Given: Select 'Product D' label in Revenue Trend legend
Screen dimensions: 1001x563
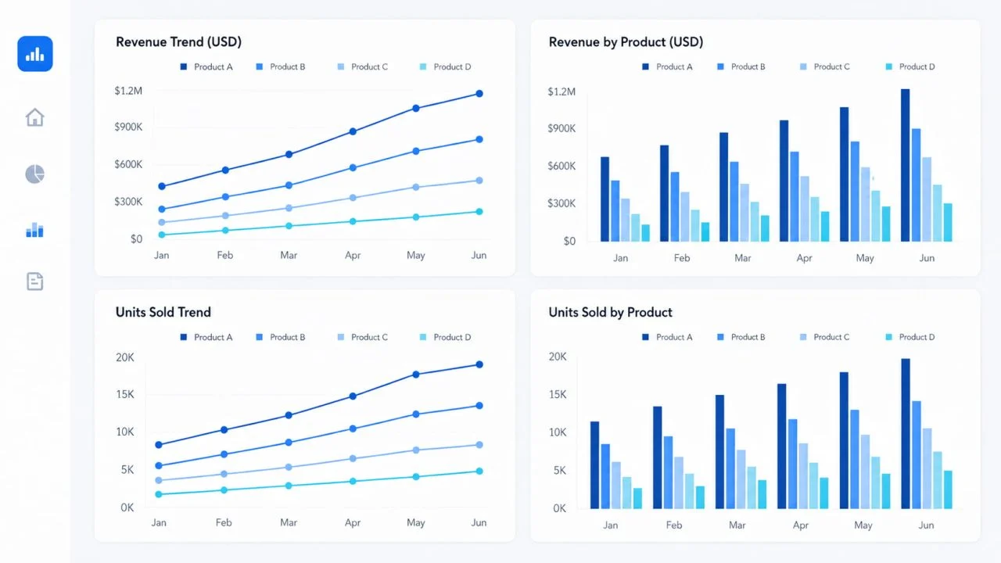Looking at the screenshot, I should pos(452,67).
